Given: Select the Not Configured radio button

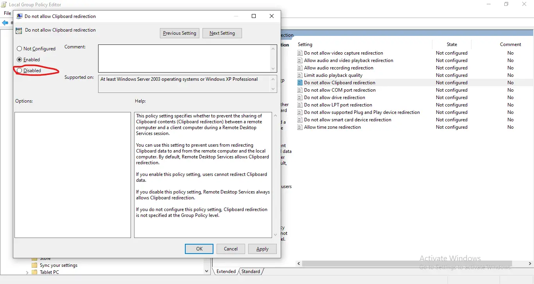Looking at the screenshot, I should (x=19, y=48).
